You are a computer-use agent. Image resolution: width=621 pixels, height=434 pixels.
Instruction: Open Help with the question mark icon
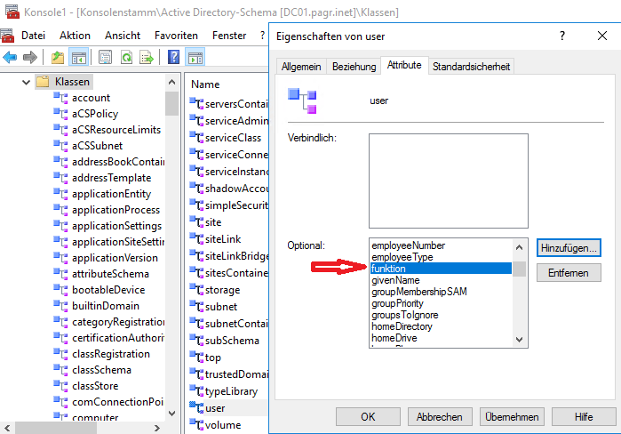(174, 57)
